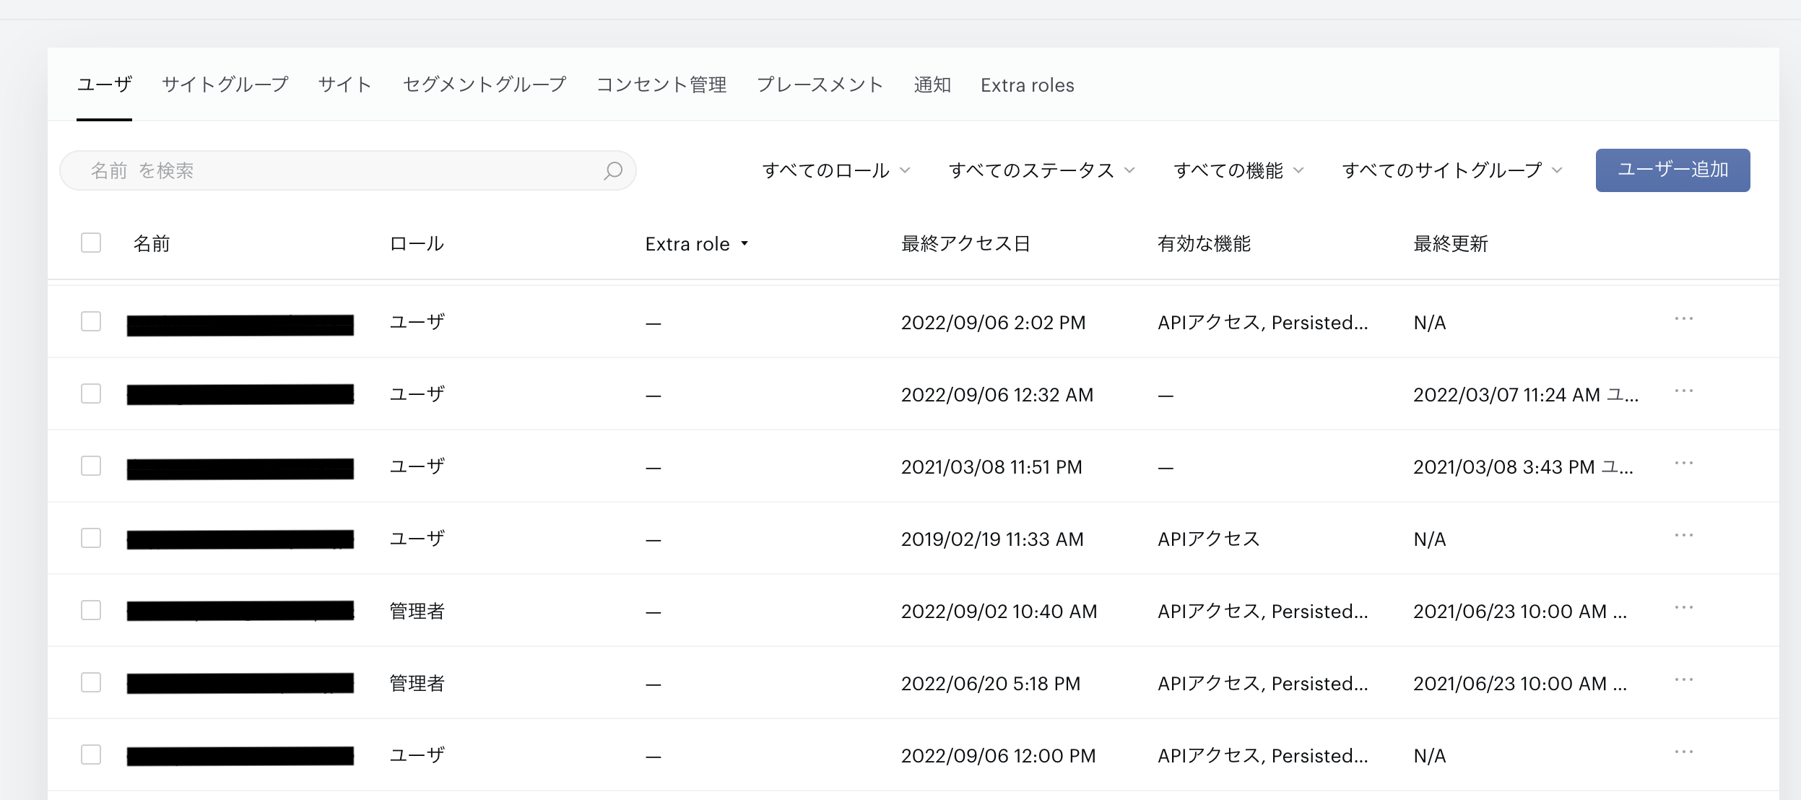
Task: Open the すべてのロール filter dropdown
Action: (836, 170)
